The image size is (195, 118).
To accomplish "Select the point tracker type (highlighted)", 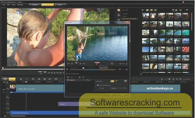I will point(112,81).
